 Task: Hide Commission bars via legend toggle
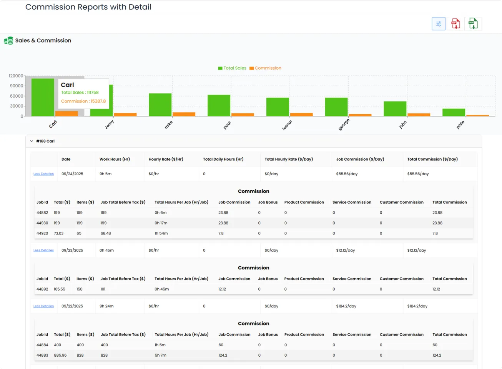tap(266, 68)
